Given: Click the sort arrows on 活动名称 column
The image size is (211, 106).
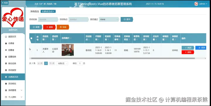Looking at the screenshot, I should pos(46,40).
